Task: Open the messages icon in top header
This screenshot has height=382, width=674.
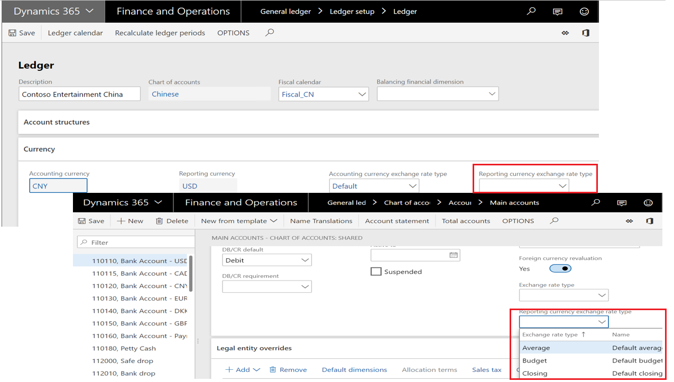Action: 558,11
